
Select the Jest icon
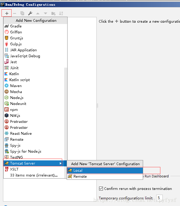[x=7, y=62]
